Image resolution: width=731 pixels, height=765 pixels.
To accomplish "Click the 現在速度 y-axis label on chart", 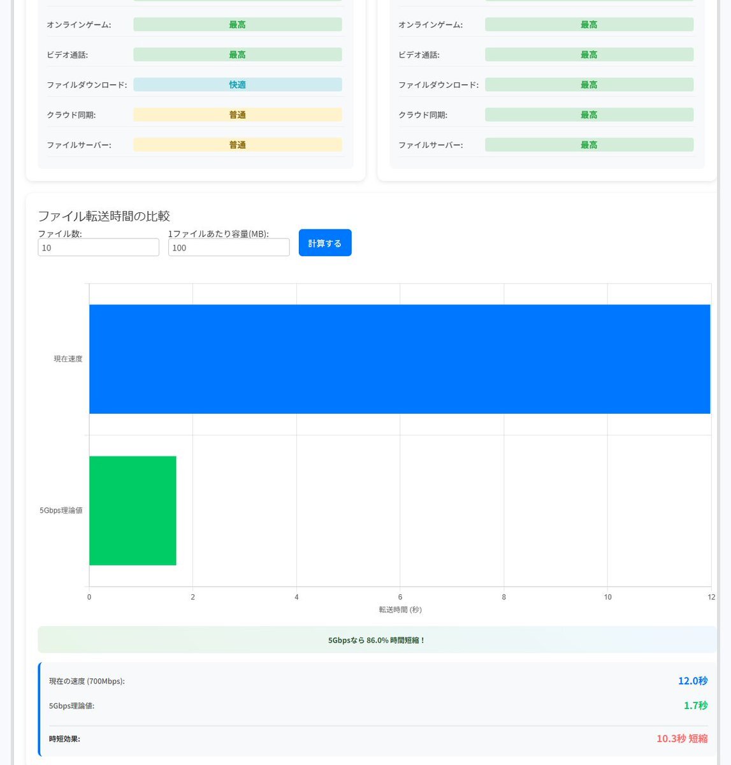I will tap(68, 359).
